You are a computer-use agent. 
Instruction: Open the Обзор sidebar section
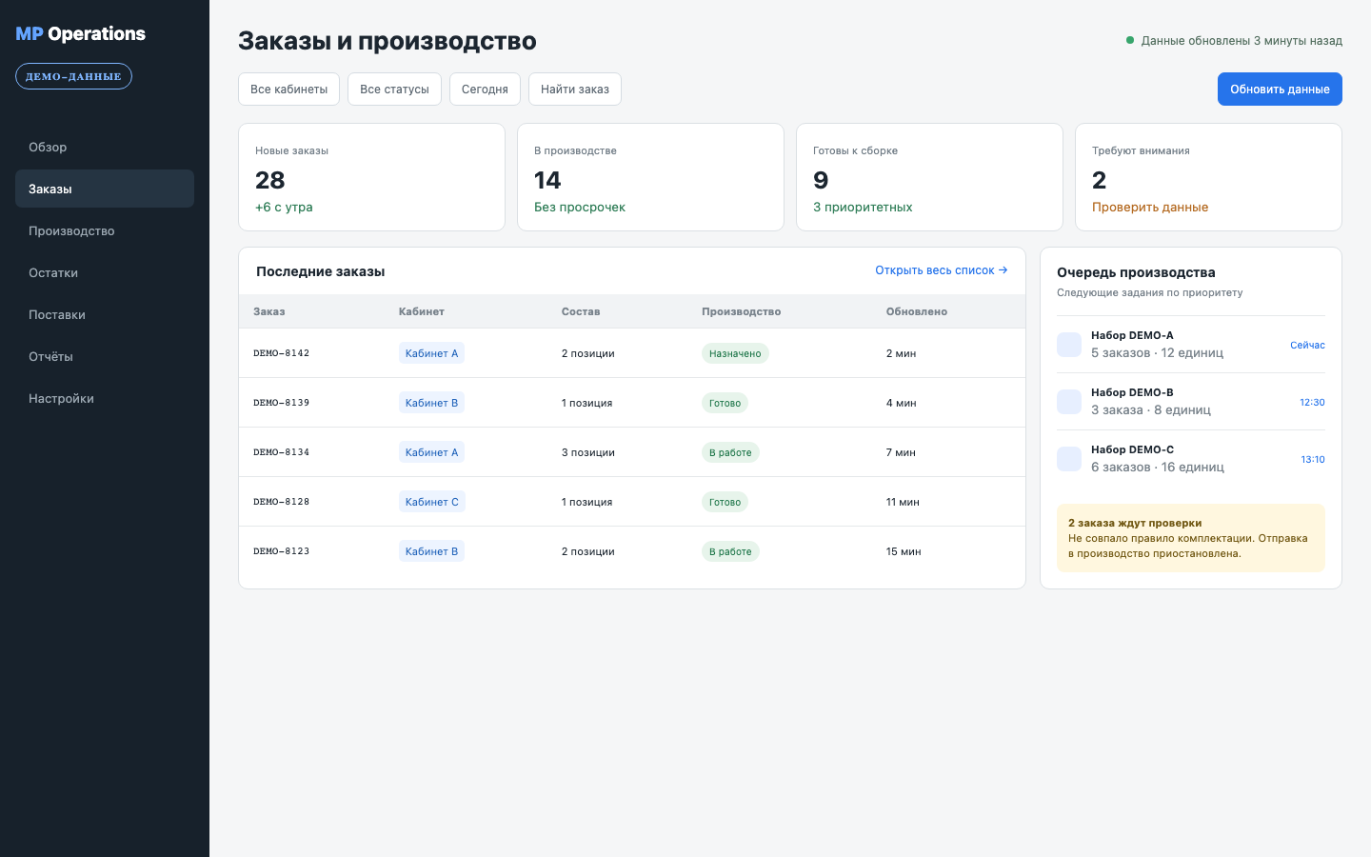click(105, 147)
